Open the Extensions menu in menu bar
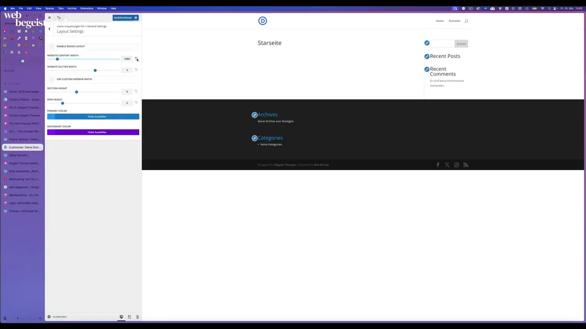This screenshot has height=329, width=586. pos(87,8)
